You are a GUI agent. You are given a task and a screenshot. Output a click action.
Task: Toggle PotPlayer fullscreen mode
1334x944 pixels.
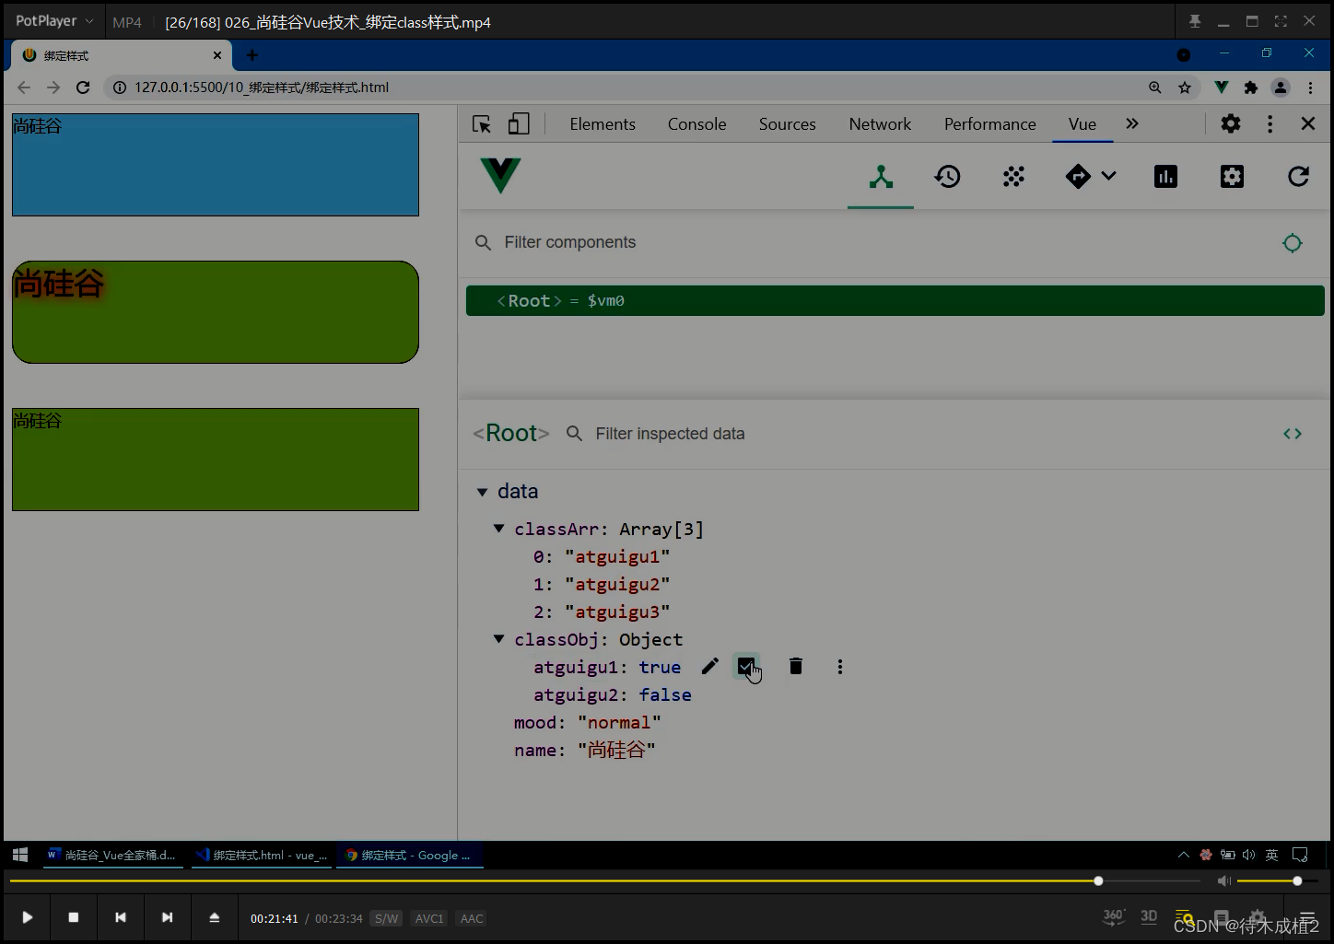click(x=1281, y=21)
